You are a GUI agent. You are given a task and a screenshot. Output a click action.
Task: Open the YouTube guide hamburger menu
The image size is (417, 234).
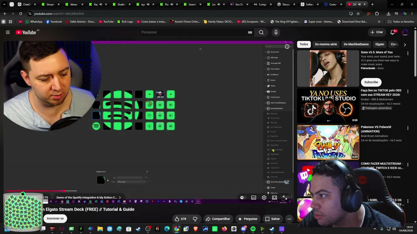point(8,32)
